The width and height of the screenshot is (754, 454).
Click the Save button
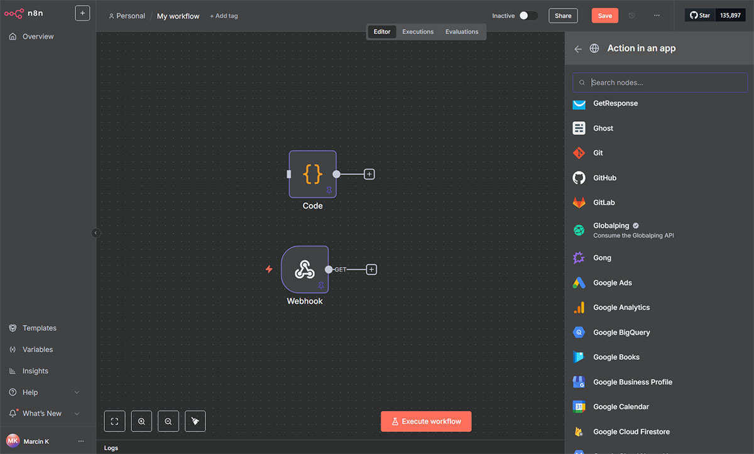click(x=604, y=16)
